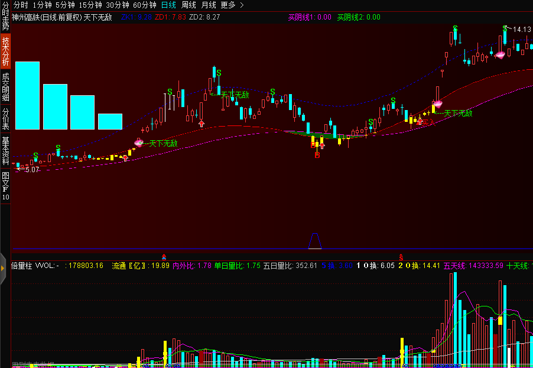
Task: Switch to the 60分钟 chart period
Action: [145, 5]
